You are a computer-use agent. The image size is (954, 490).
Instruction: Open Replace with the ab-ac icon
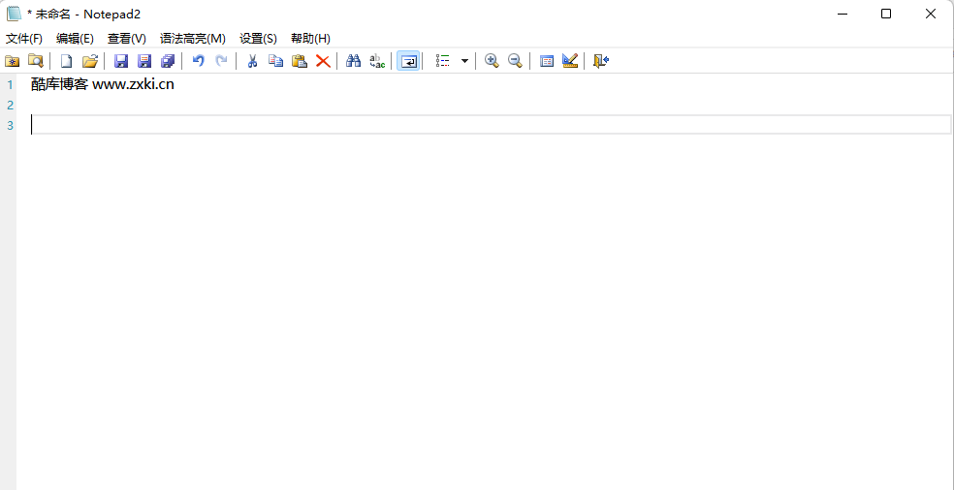[x=377, y=61]
